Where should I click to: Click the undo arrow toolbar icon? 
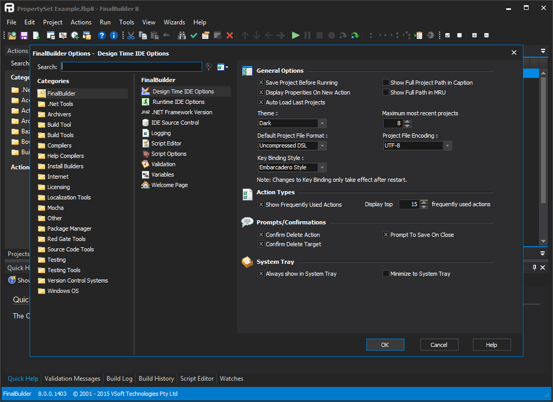click(166, 35)
